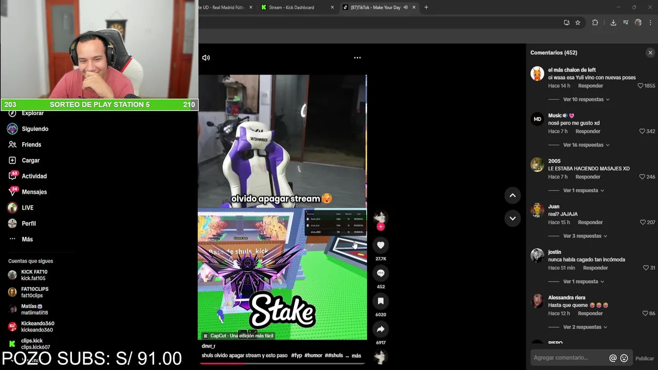This screenshot has height=370, width=658.
Task: Seek on the video progress bar
Action: coord(282,363)
